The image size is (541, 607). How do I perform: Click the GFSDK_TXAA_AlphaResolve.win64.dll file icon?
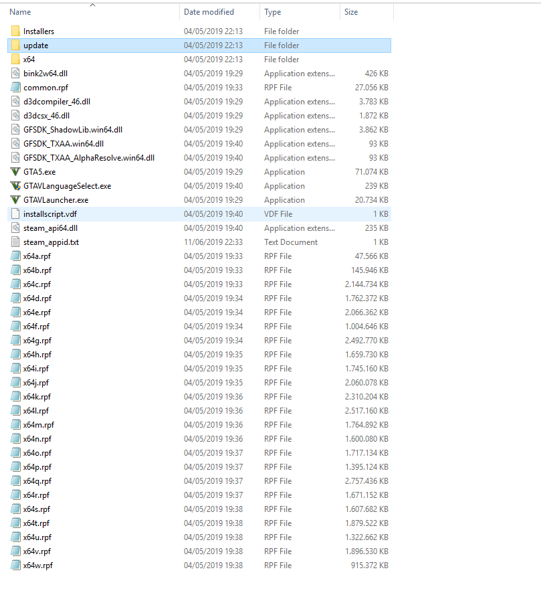15,157
